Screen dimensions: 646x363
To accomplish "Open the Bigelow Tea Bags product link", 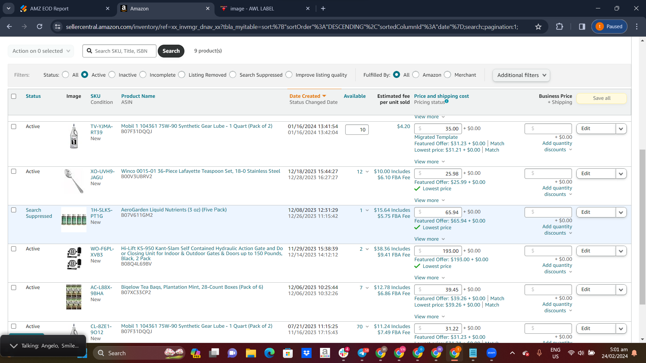I will pyautogui.click(x=192, y=287).
